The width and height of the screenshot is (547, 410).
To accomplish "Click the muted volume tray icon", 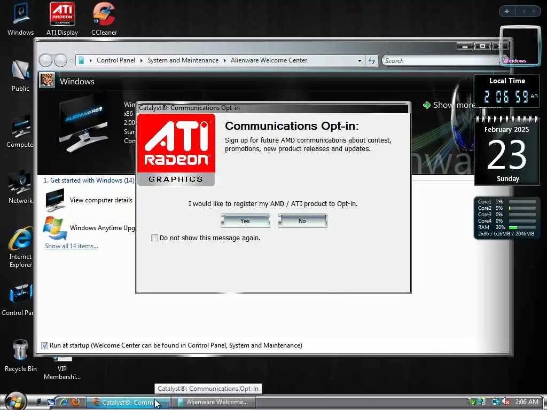I will coord(506,402).
